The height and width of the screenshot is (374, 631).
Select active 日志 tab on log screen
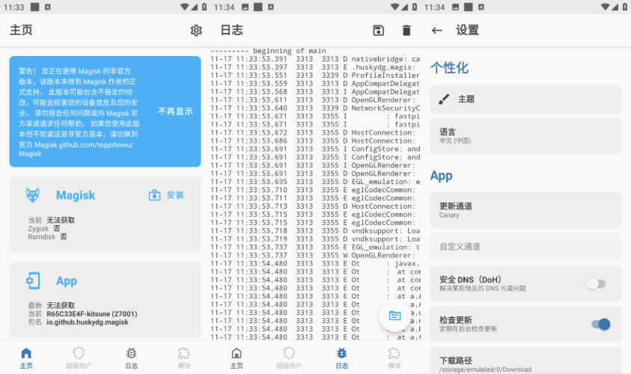point(341,358)
